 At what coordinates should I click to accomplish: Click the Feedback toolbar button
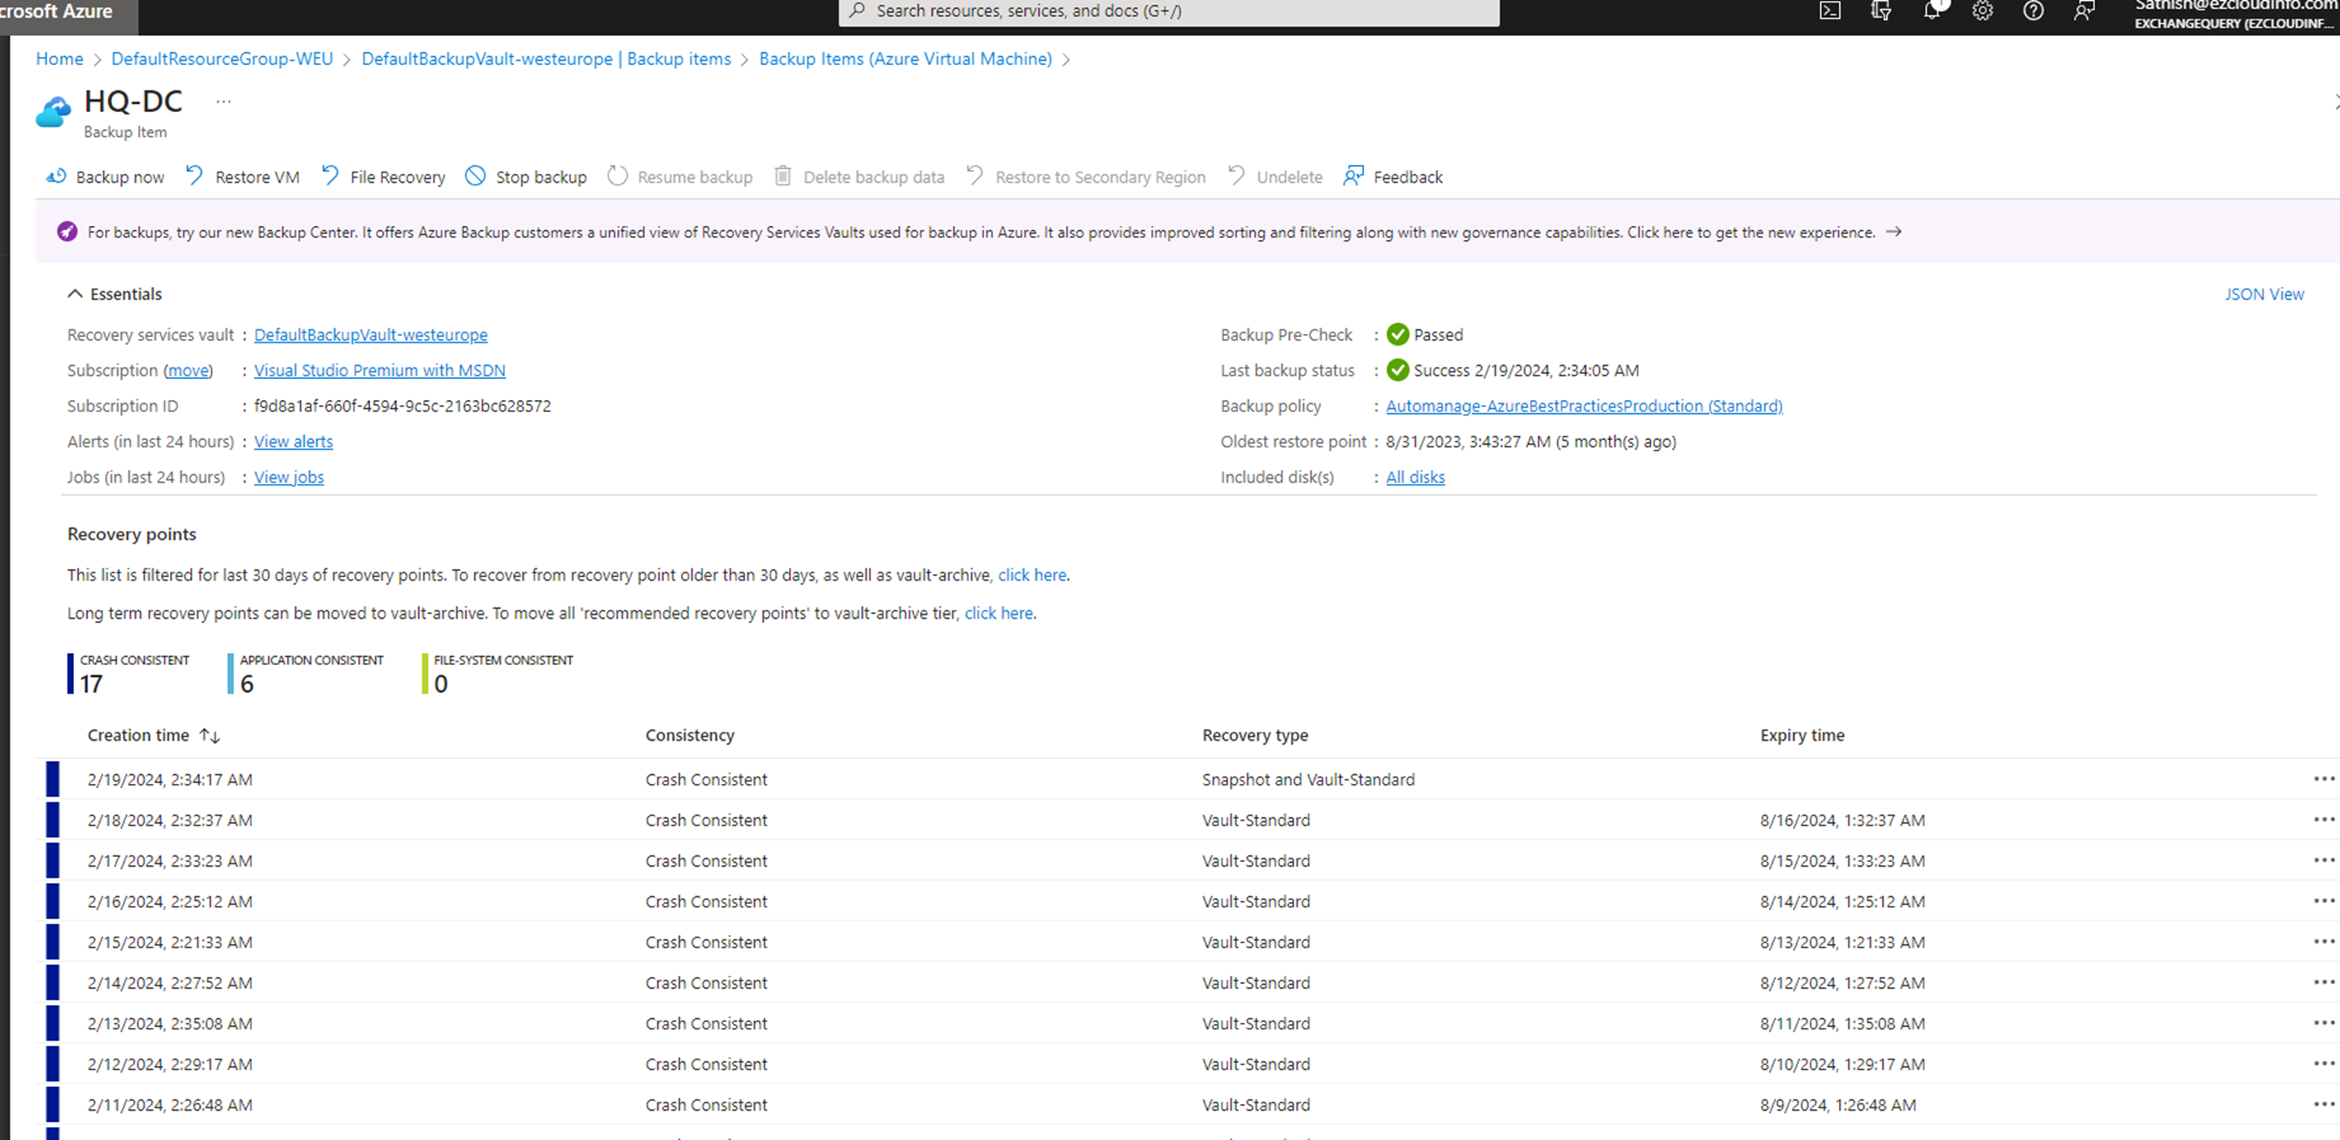tap(1392, 176)
